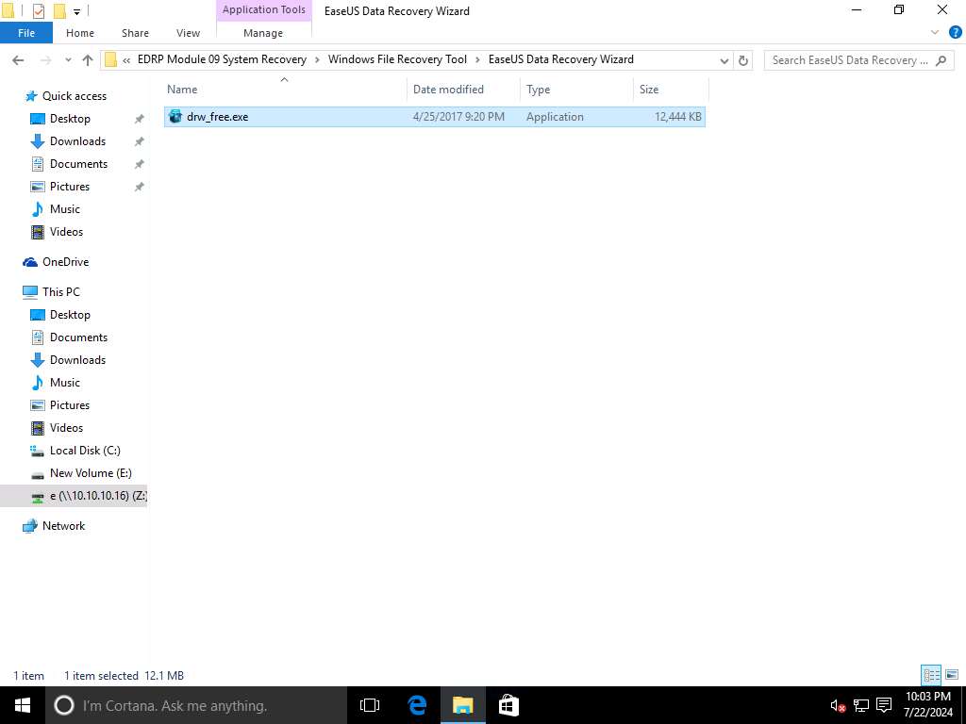Viewport: 966px width, 724px height.
Task: Select the Manage tab under Application Tools
Action: (x=263, y=33)
